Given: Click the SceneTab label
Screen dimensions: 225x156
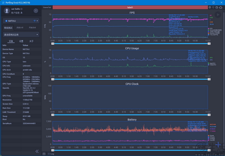Looking at the screenshot, I should 47,7.
